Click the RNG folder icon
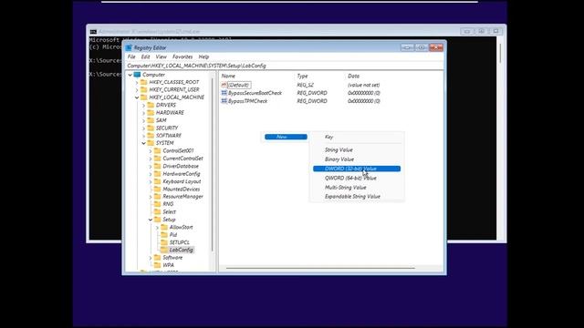 tap(158, 204)
